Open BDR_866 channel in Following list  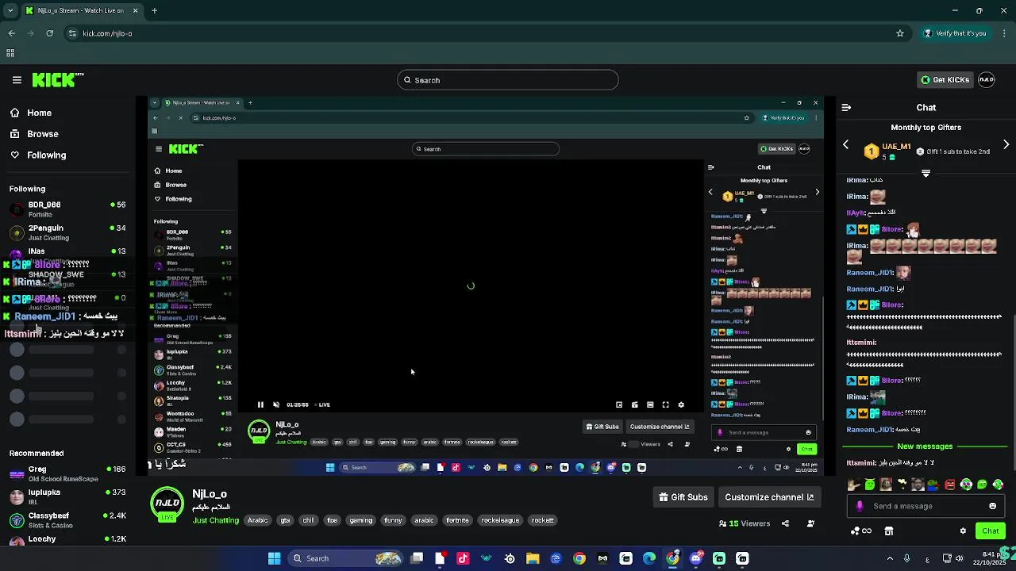pos(67,209)
